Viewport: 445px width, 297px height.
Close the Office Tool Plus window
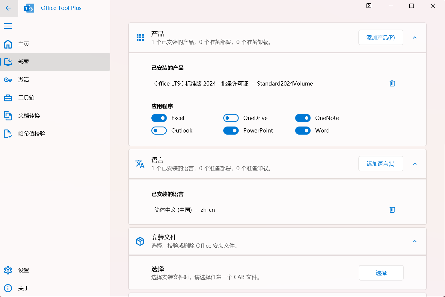[x=433, y=6]
